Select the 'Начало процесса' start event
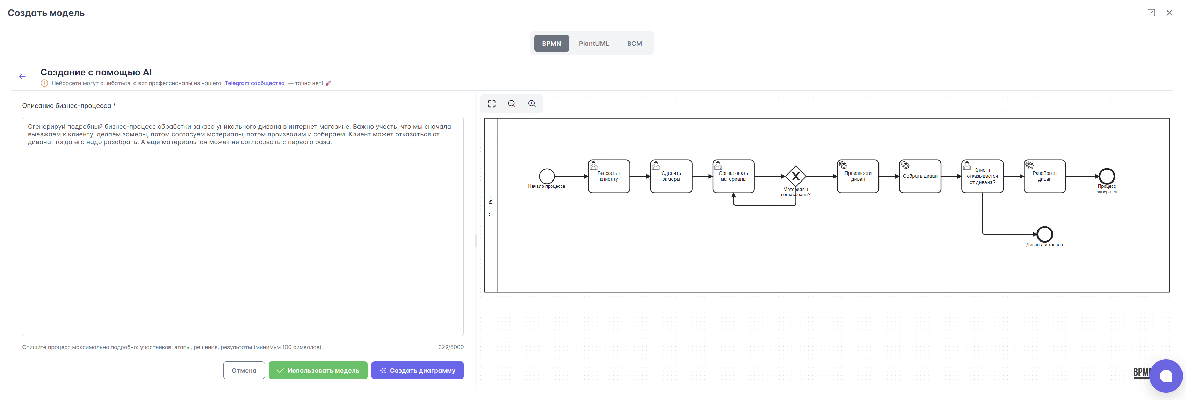 (x=547, y=176)
